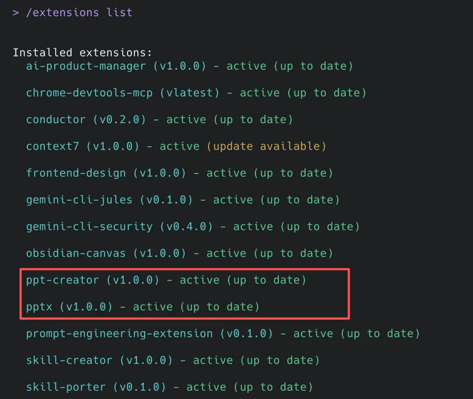Screen dimensions: 473x399
Task: Click the yellow update available status
Action: (267, 147)
